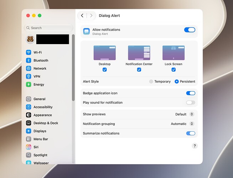
Task: Click the Menu Bar icon
Action: click(x=29, y=139)
